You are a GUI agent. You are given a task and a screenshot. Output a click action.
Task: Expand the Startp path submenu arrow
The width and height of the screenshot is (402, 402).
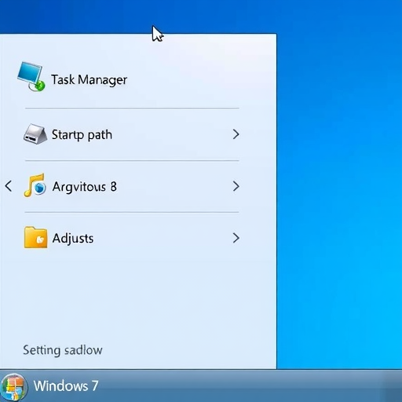pyautogui.click(x=236, y=134)
